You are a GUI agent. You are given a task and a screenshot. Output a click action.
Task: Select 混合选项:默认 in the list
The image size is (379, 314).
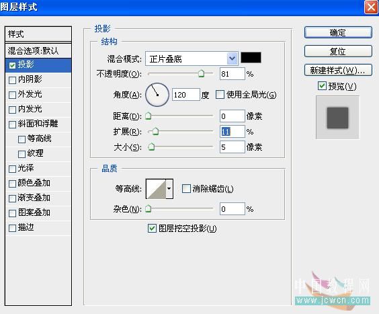click(38, 51)
